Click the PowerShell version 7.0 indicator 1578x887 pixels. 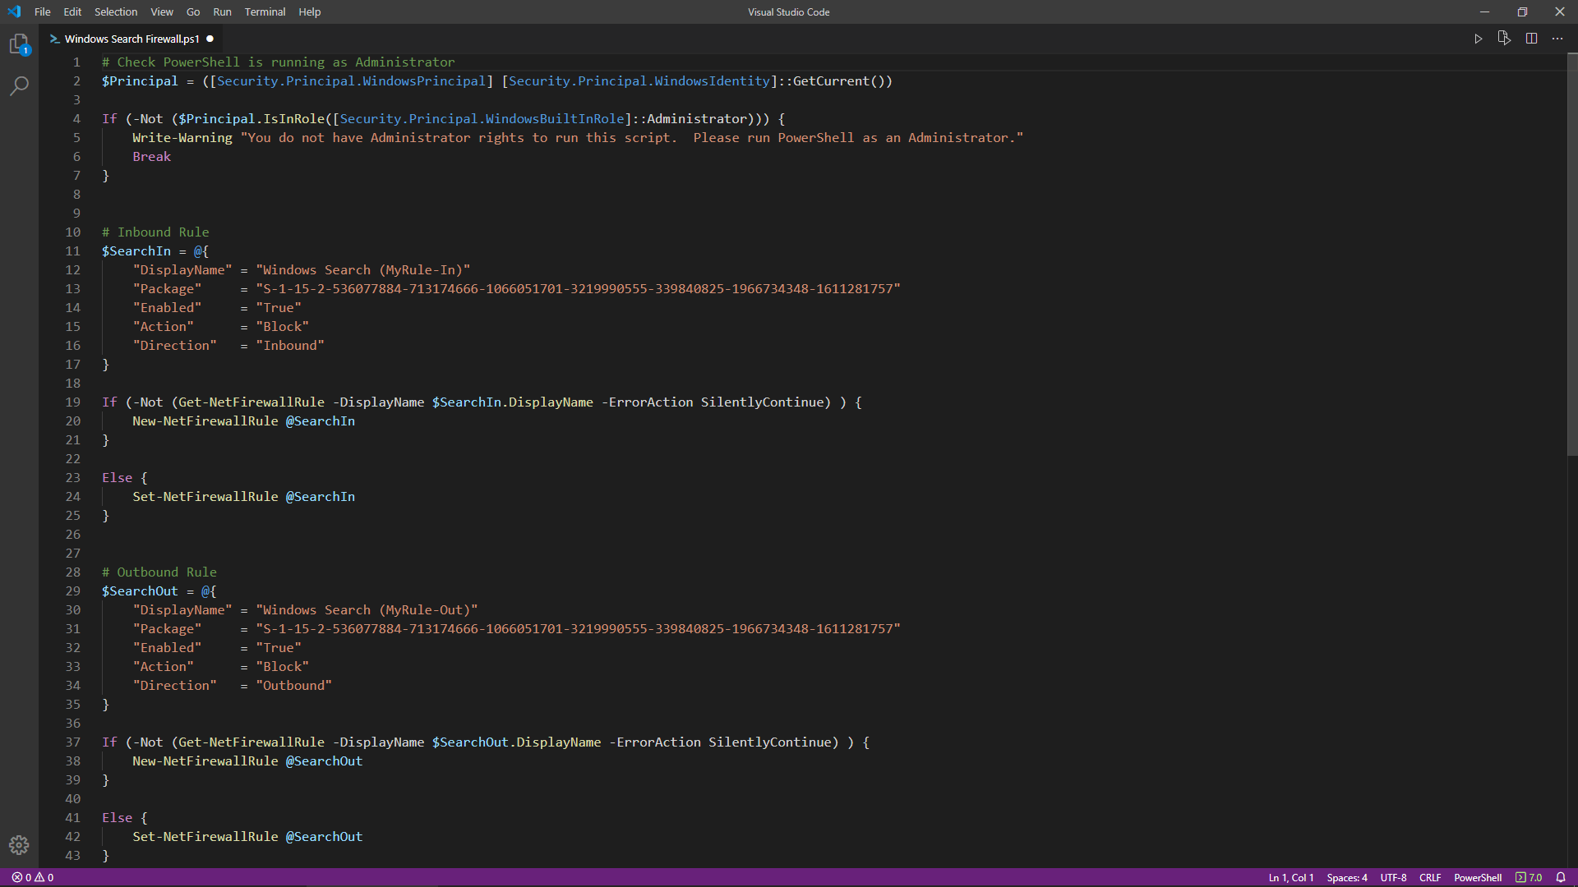(x=1529, y=877)
